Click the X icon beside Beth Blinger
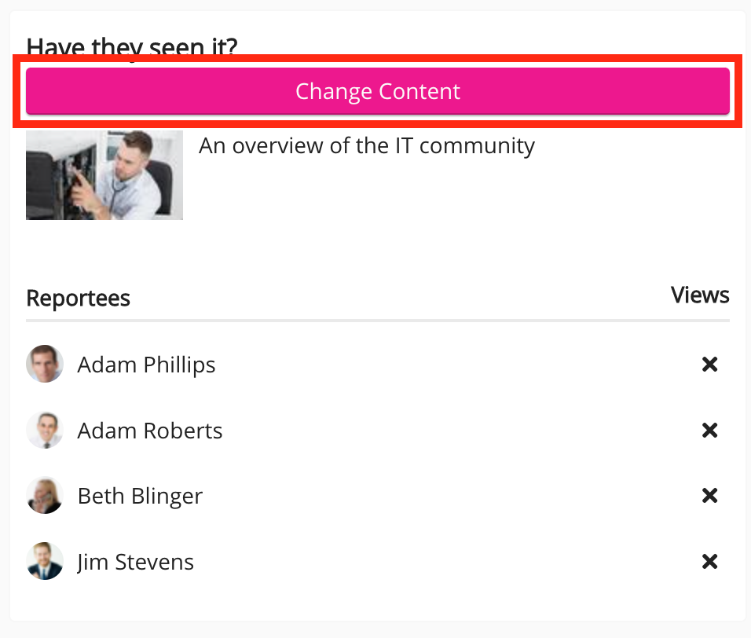751x638 pixels. pos(709,496)
